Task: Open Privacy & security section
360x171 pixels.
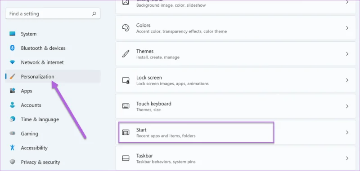Action: click(x=53, y=162)
